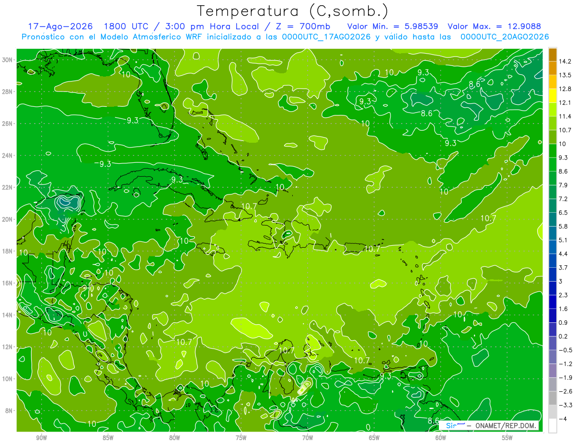Click the "-2.6" color scale value
Viewport: 575px width, 444px height.
tap(565, 391)
